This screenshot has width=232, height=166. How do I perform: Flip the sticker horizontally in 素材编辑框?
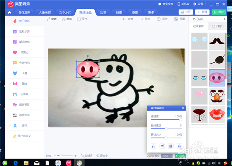tap(154, 146)
